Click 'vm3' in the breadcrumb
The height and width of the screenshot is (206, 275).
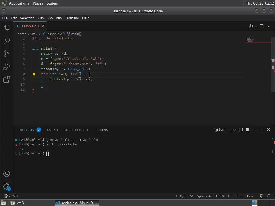pyautogui.click(x=34, y=34)
